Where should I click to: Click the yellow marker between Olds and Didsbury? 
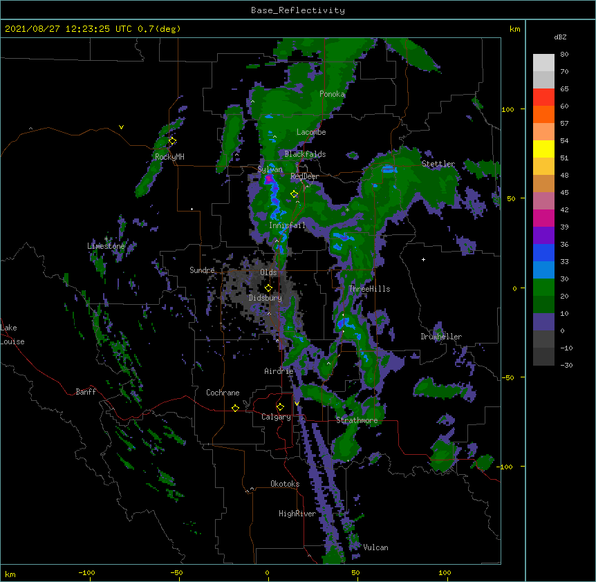(268, 288)
